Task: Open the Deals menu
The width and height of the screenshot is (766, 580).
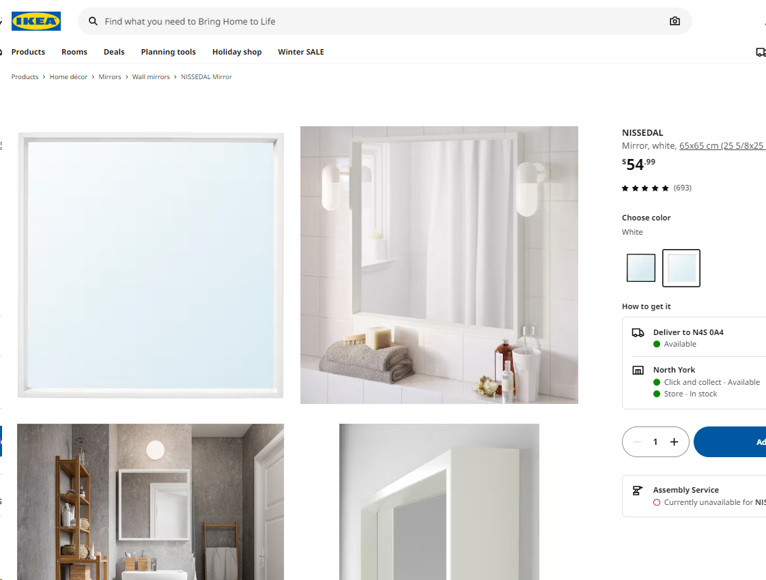Action: click(x=114, y=52)
